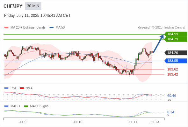Open the Research Trading Central copyright link
188x127 pixels.
coord(161,28)
